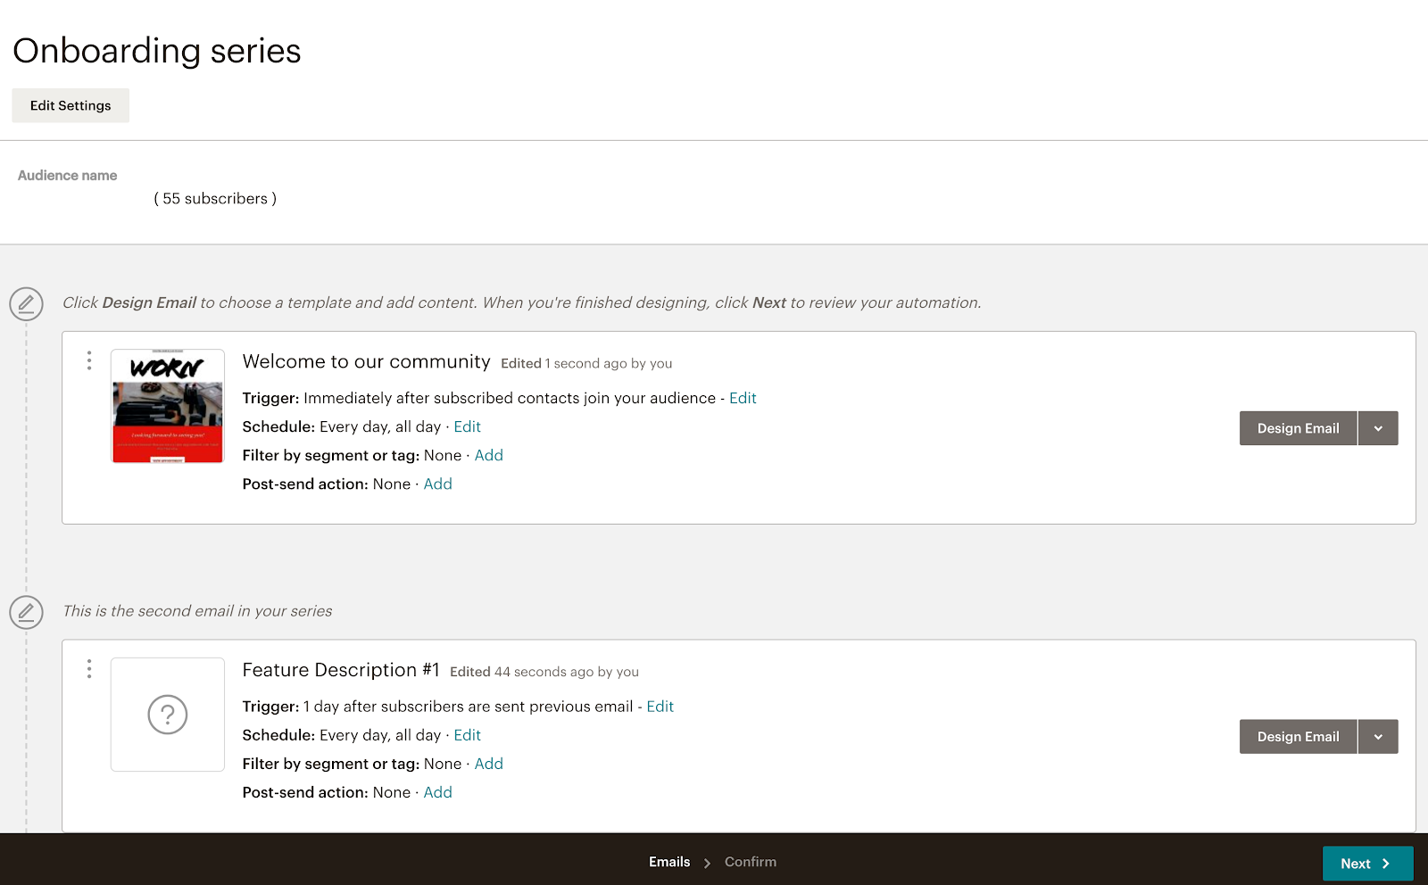The width and height of the screenshot is (1428, 885).
Task: Add post-send action to Feature Description #1
Action: (x=437, y=792)
